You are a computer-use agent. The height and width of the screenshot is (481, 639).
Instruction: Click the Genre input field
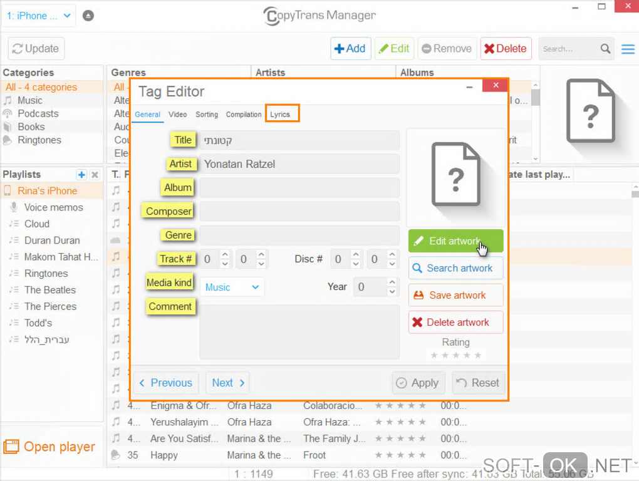pyautogui.click(x=299, y=235)
